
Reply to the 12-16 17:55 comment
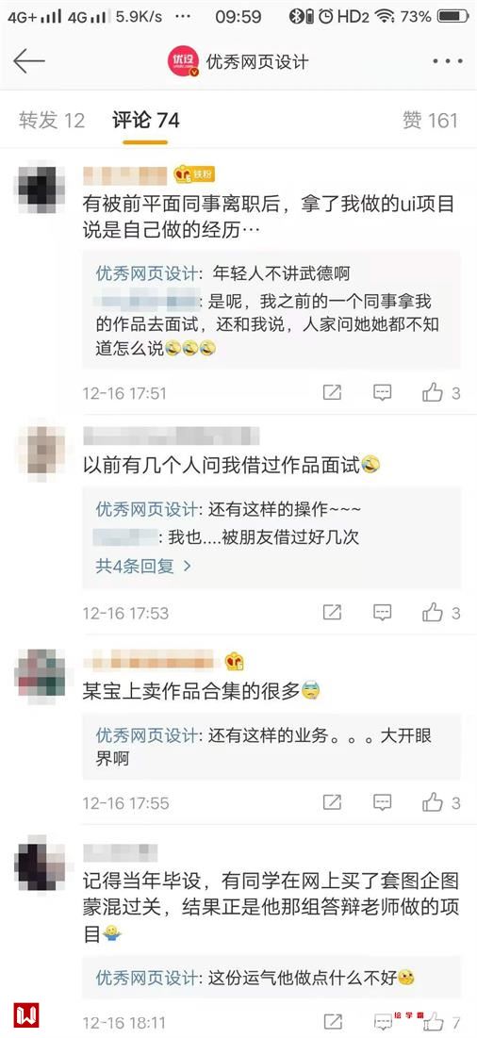coord(383,803)
